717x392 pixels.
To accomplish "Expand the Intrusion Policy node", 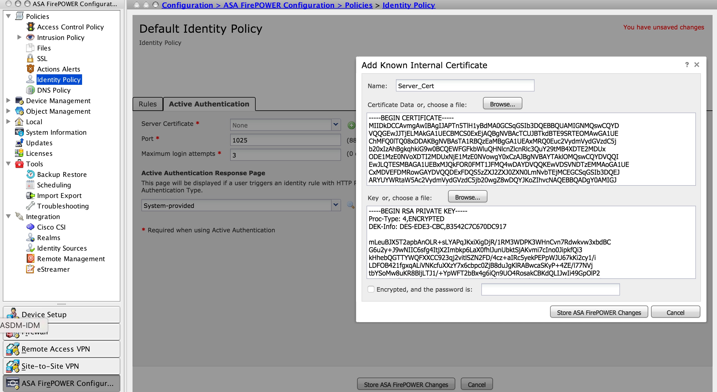I will pyautogui.click(x=19, y=37).
